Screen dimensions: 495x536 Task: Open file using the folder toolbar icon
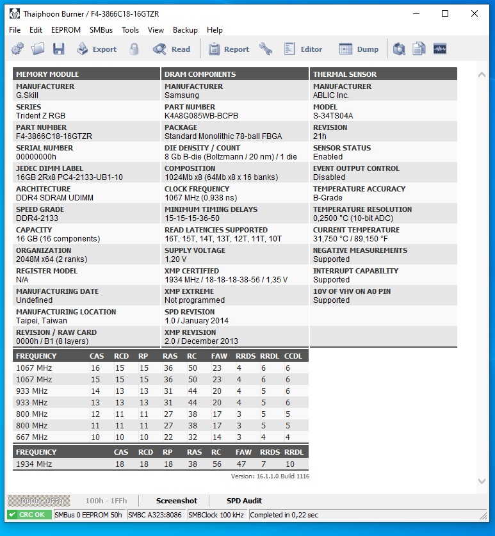pos(38,49)
